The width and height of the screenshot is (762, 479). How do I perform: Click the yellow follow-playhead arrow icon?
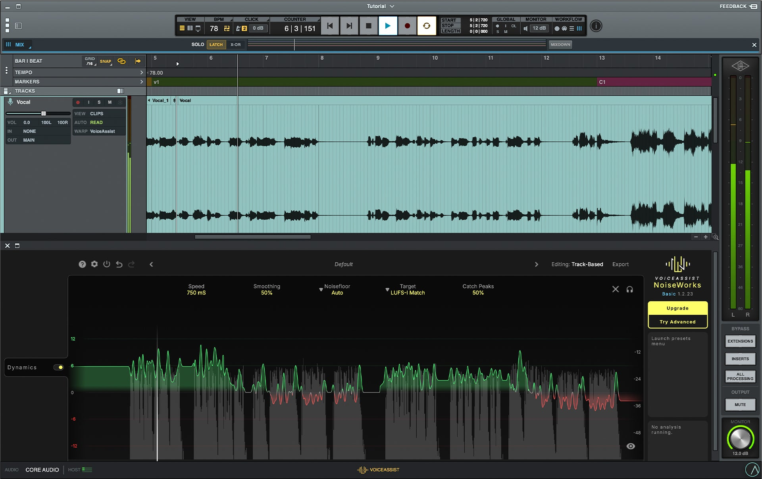click(x=138, y=61)
